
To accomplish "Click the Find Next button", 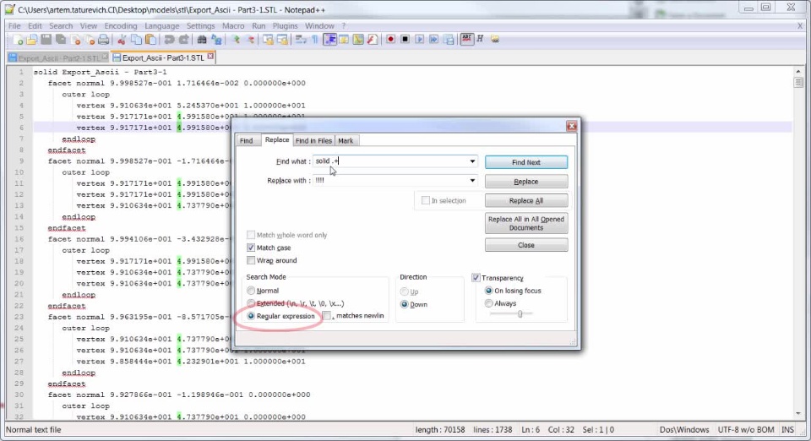I will pyautogui.click(x=526, y=162).
